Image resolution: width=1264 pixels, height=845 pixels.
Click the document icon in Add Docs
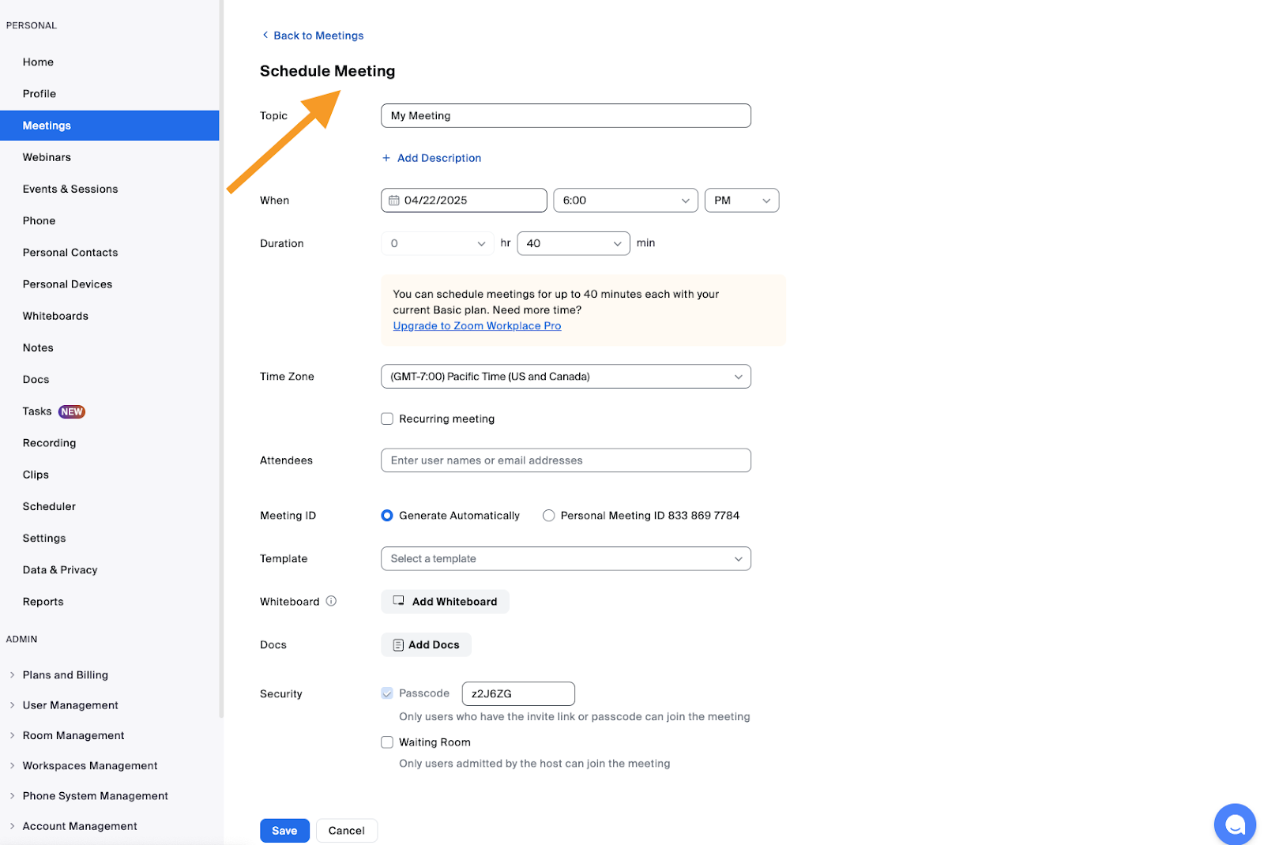coord(398,645)
